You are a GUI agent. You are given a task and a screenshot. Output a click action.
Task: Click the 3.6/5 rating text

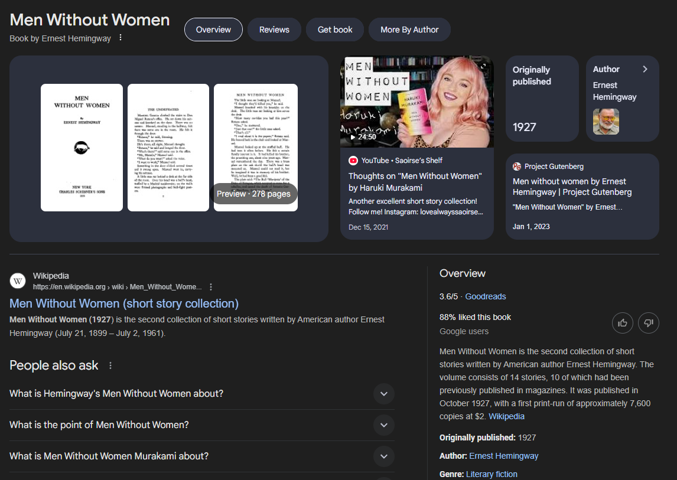click(x=448, y=296)
